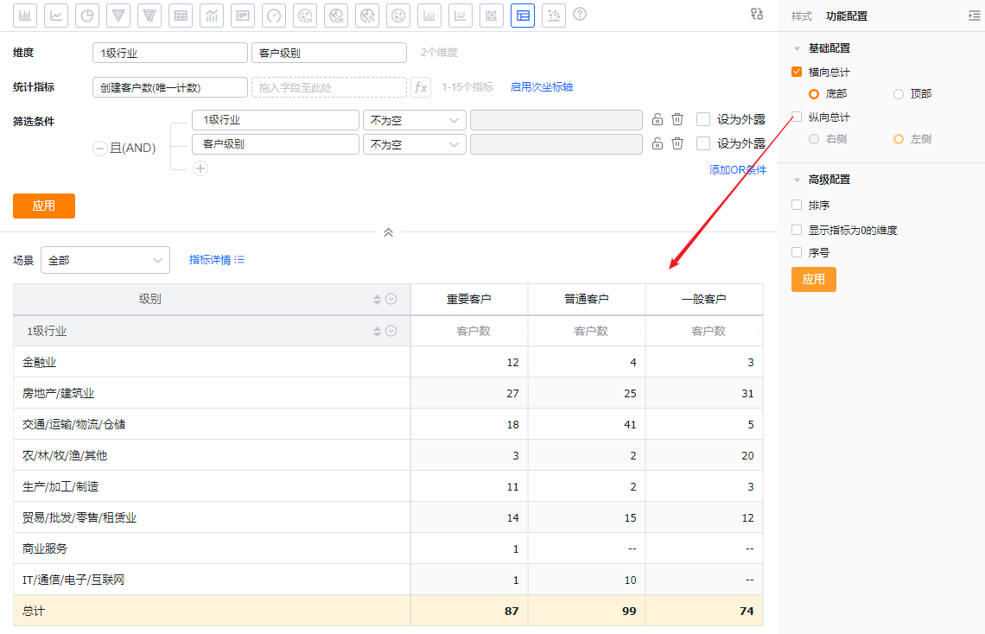Click lock icon on 客户级别 filter row
This screenshot has width=985, height=634.
click(658, 144)
